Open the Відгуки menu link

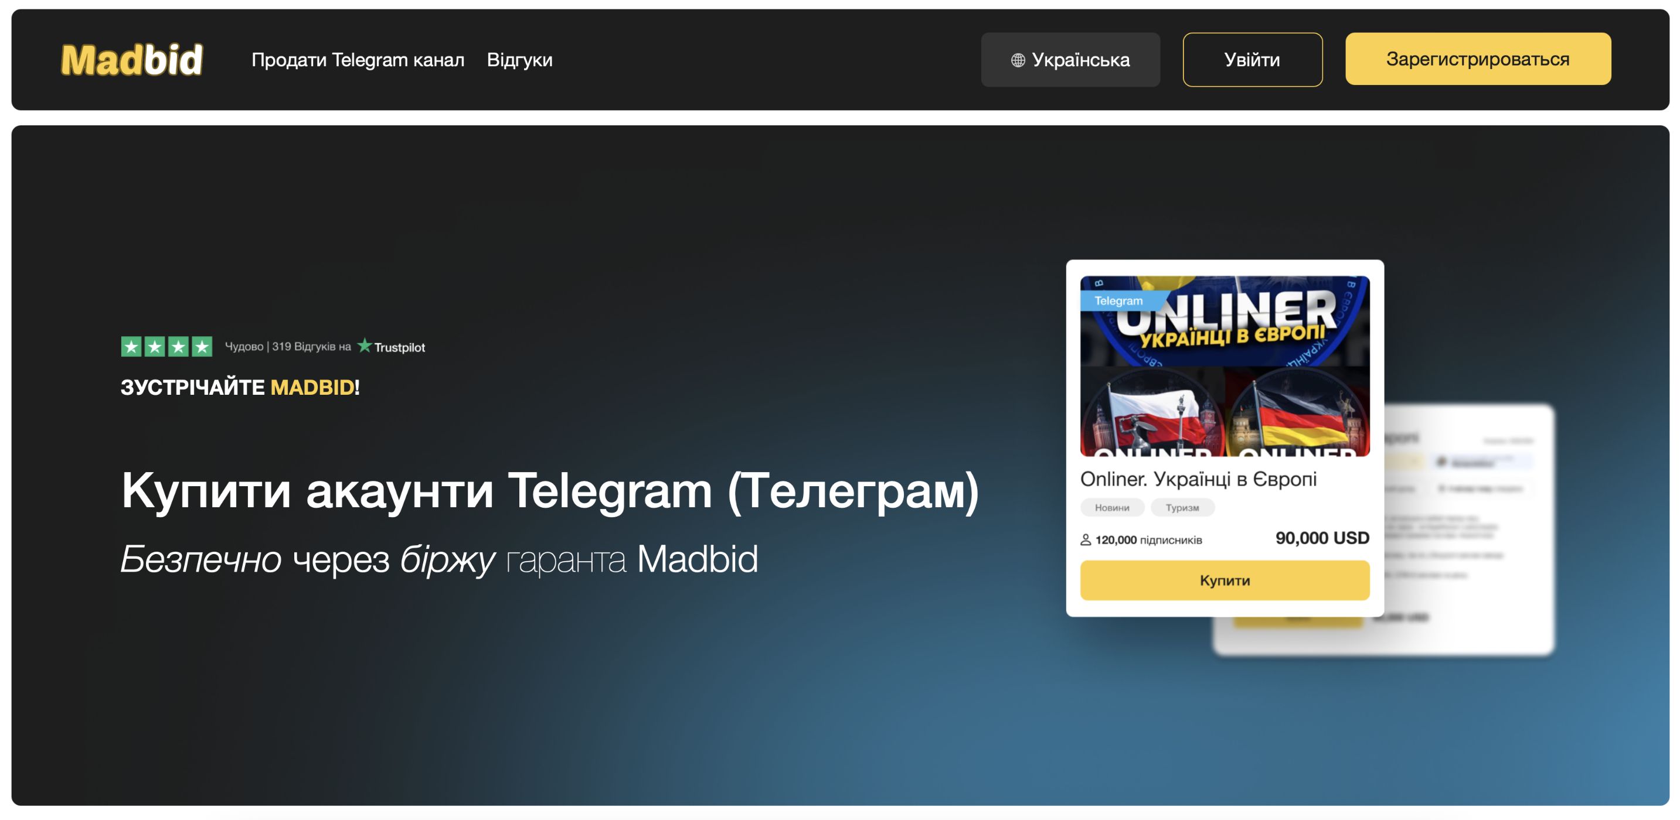[x=520, y=59]
